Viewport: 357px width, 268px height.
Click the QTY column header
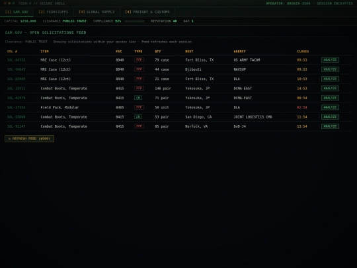pos(158,52)
